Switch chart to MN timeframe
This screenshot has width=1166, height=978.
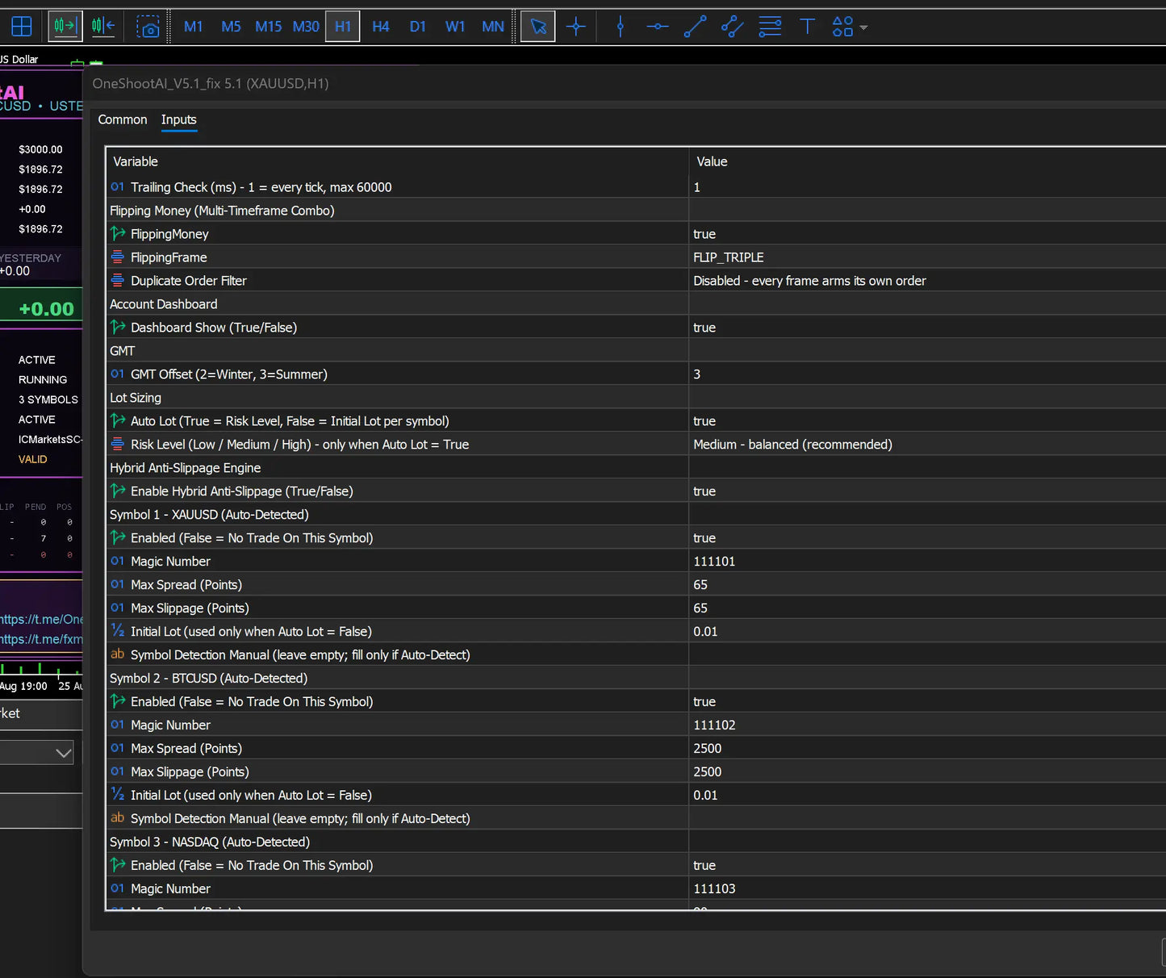pos(493,27)
